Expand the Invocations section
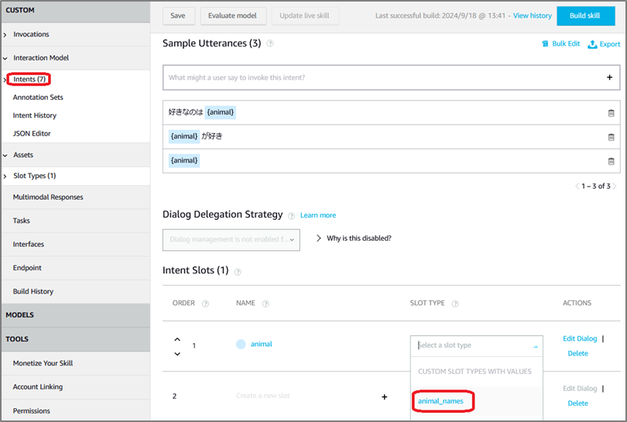Image resolution: width=627 pixels, height=422 pixels. 5,35
